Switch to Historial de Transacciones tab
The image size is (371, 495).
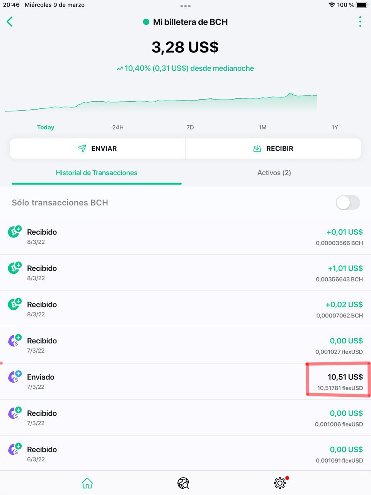click(97, 173)
